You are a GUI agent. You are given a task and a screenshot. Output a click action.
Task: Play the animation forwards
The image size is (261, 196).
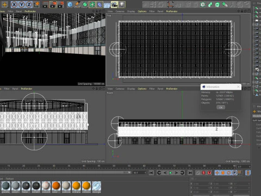click(171, 173)
